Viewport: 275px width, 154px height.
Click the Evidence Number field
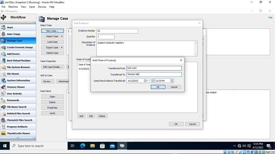(117, 31)
